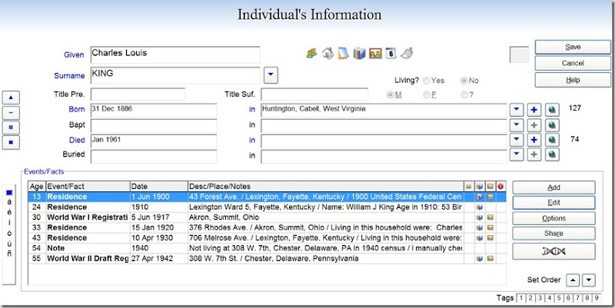Toggle tag 9
This screenshot has height=308, width=615.
pyautogui.click(x=597, y=298)
